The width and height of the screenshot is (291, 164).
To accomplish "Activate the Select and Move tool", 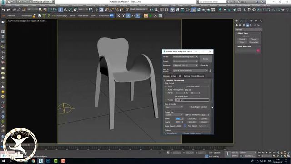I will tap(60, 10).
